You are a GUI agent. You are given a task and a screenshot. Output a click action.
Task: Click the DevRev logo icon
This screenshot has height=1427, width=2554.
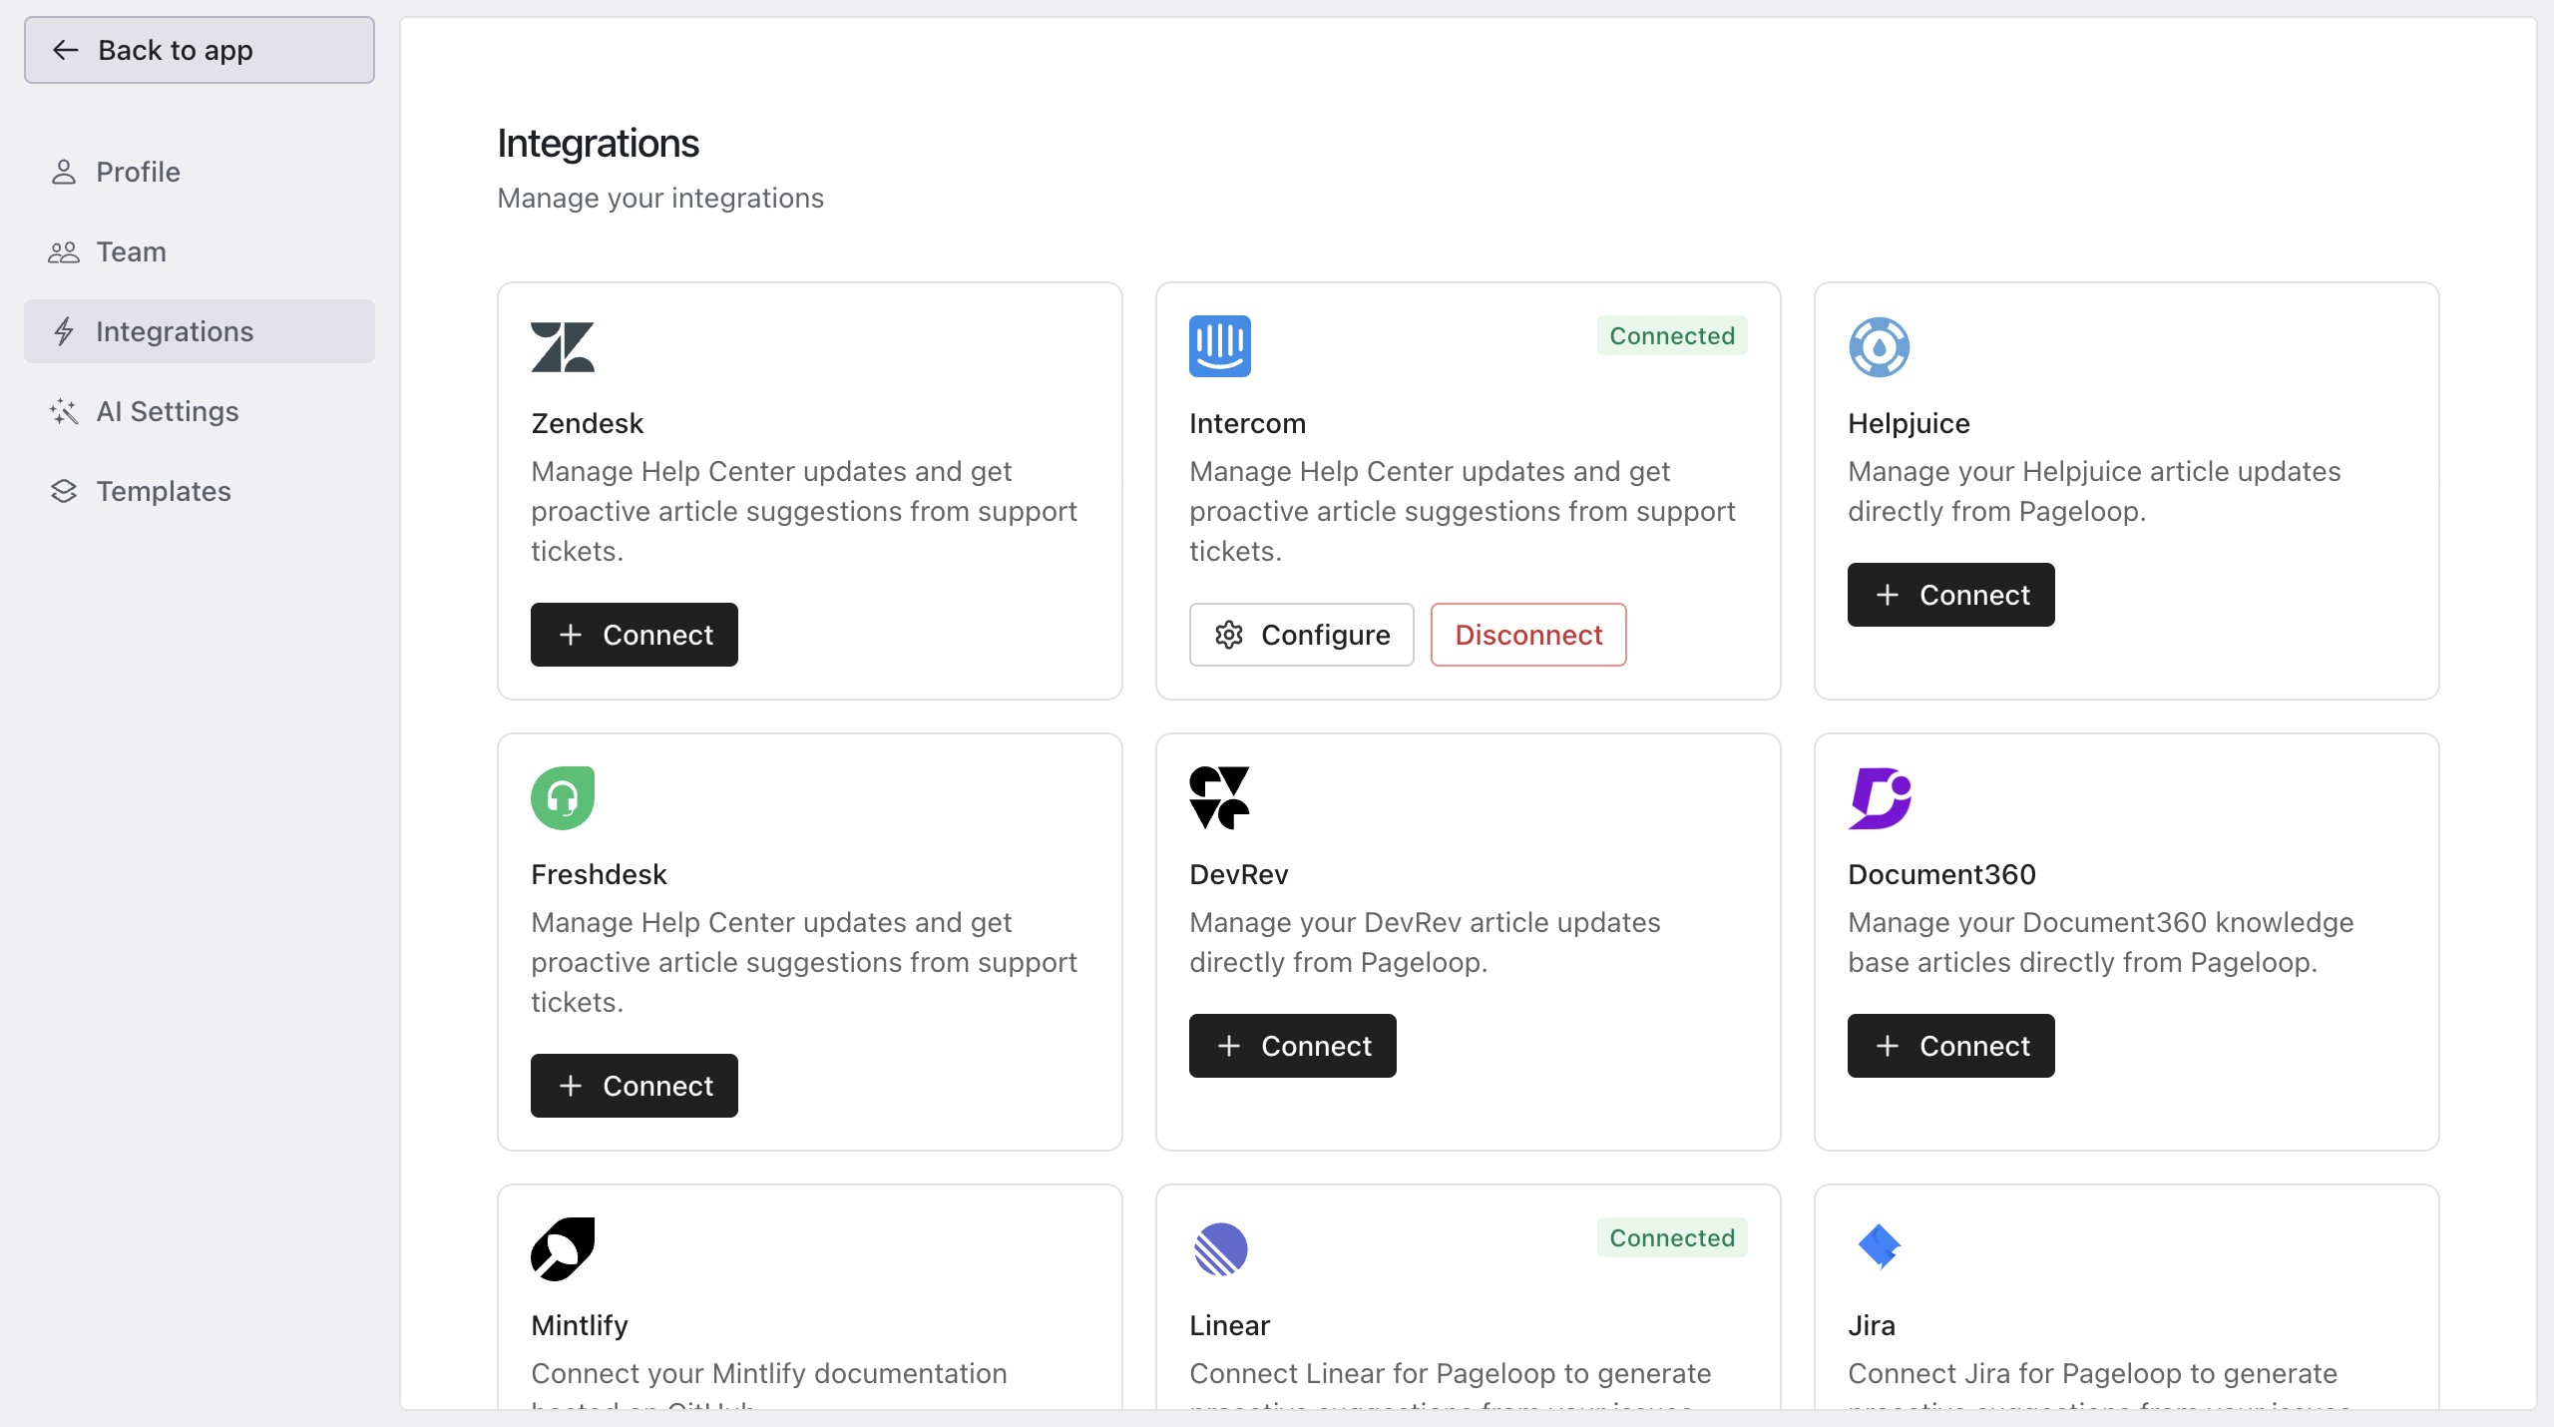(x=1220, y=798)
